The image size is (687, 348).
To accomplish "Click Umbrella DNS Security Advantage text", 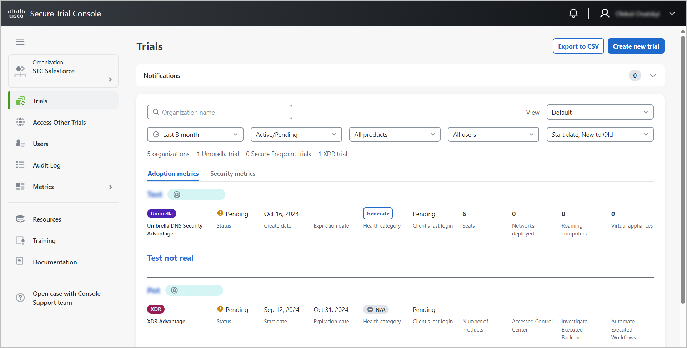I will [175, 230].
